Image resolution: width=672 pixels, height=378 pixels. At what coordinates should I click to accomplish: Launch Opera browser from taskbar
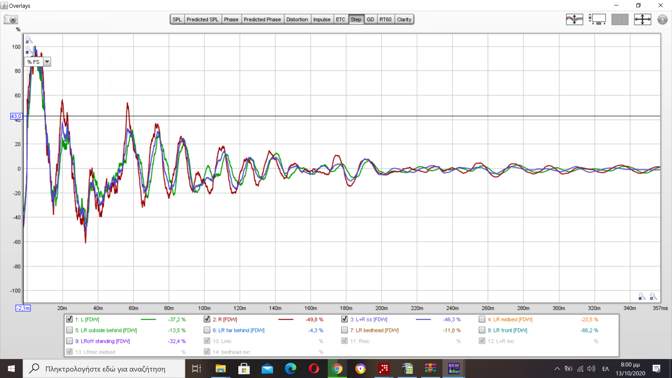(314, 369)
